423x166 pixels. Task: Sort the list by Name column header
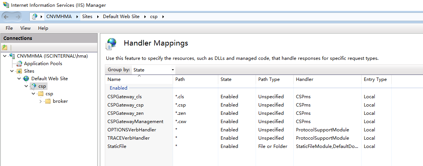(114, 79)
